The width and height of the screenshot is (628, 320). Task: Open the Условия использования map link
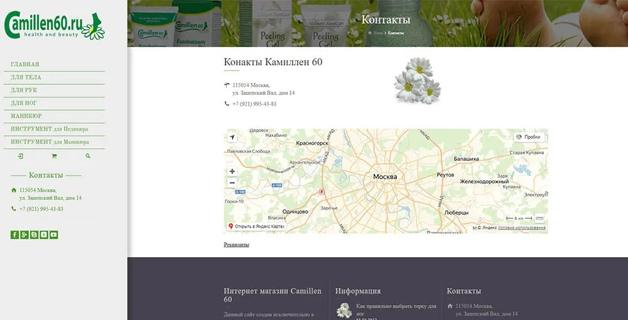point(521,228)
